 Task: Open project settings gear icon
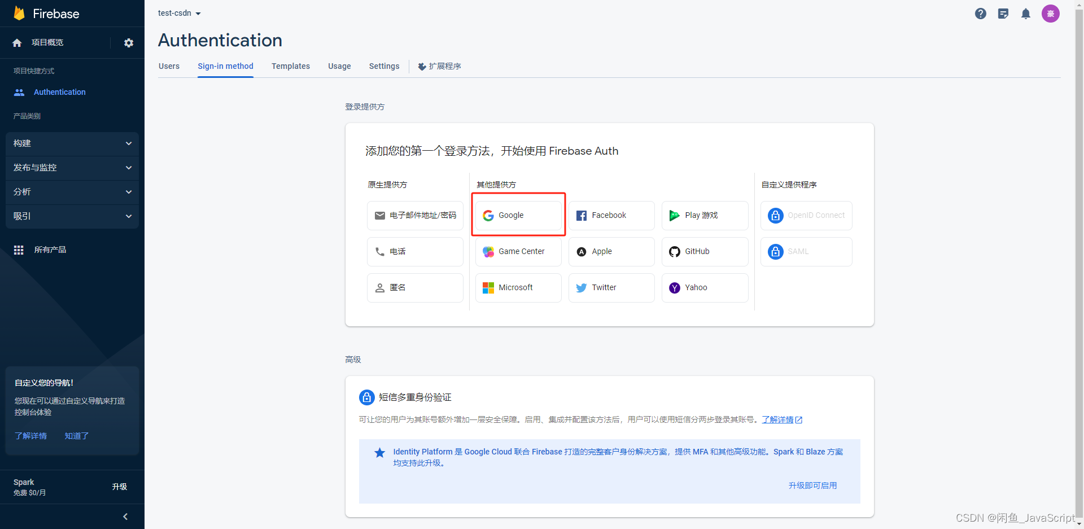point(129,43)
